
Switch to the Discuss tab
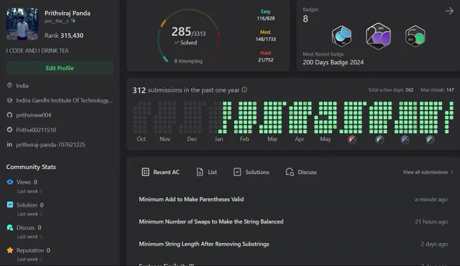click(301, 172)
